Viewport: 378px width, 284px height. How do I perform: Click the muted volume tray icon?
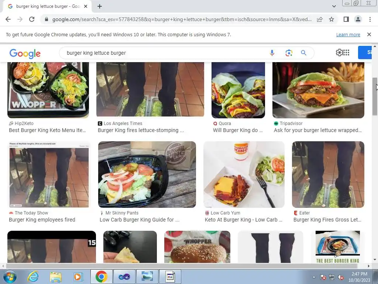(341, 277)
